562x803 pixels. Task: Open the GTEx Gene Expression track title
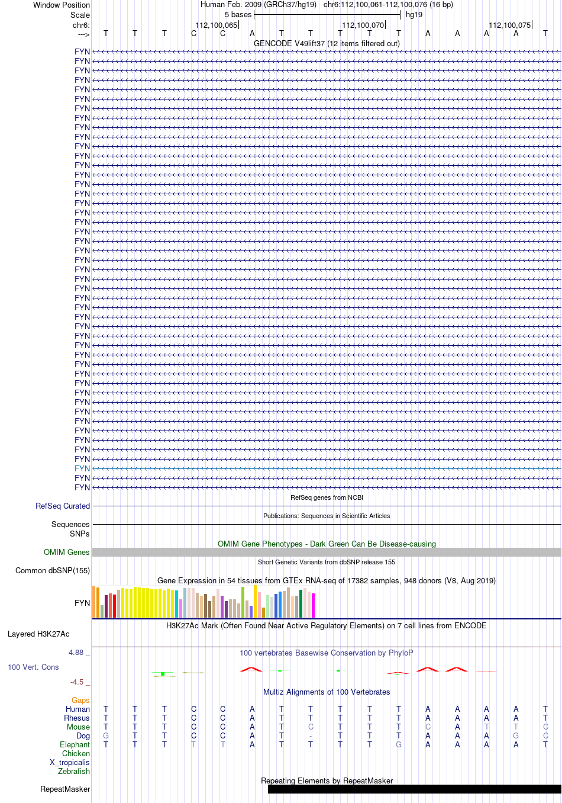(x=327, y=580)
